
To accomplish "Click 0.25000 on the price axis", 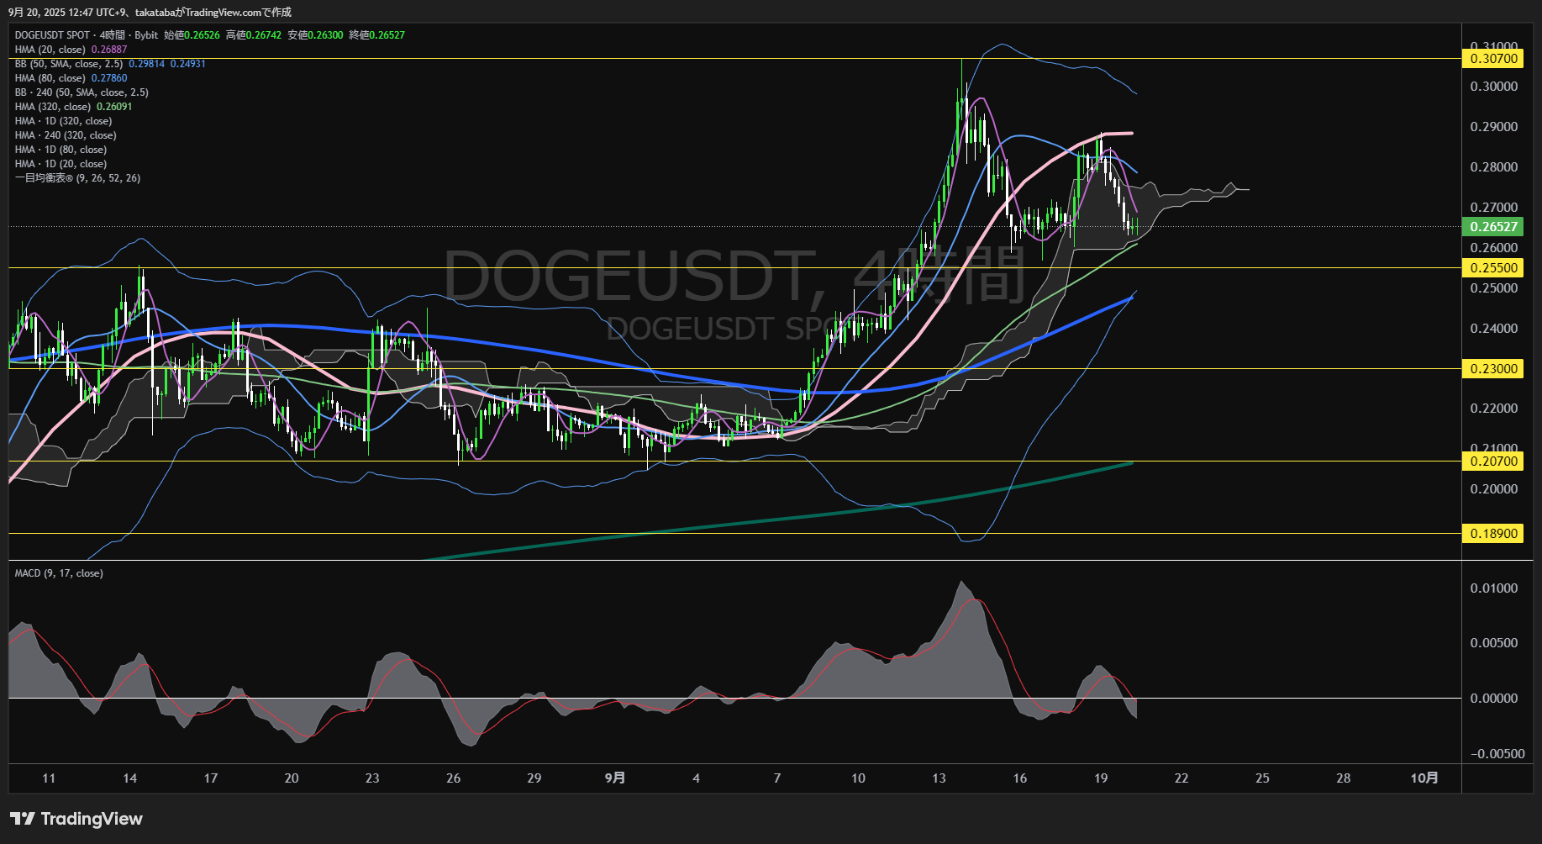I will point(1493,288).
